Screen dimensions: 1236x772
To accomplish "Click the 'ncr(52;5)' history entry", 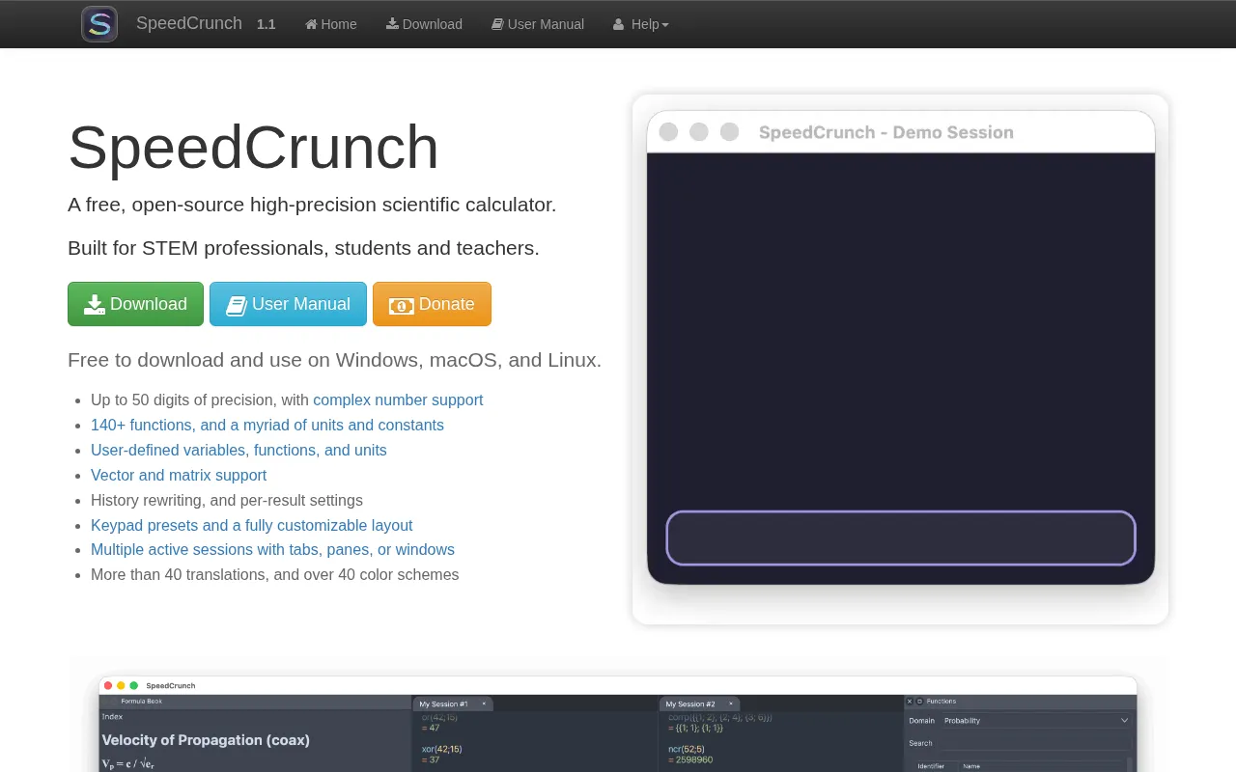I will pos(687,749).
